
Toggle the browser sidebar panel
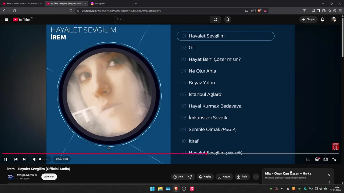[318, 11]
